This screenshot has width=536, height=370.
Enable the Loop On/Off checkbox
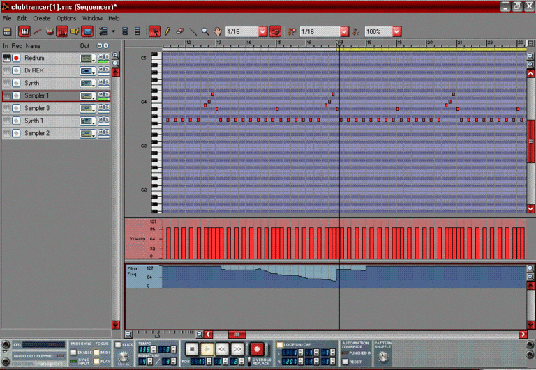[280, 344]
